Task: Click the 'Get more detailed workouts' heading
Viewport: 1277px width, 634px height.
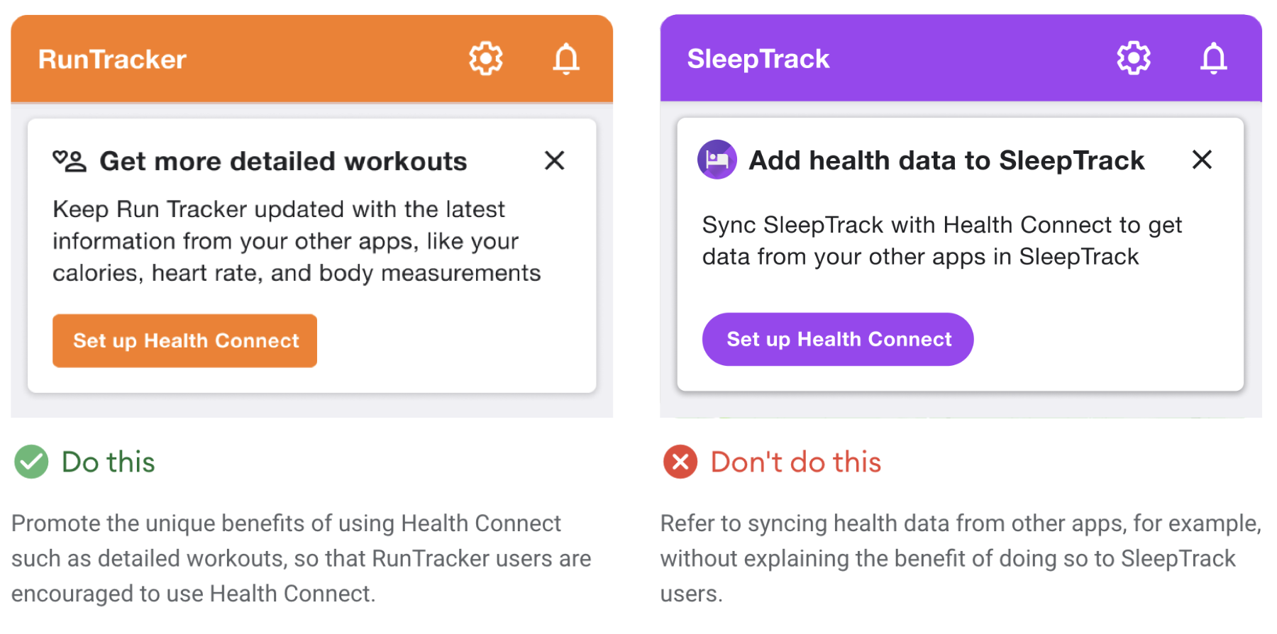Action: pyautogui.click(x=283, y=161)
